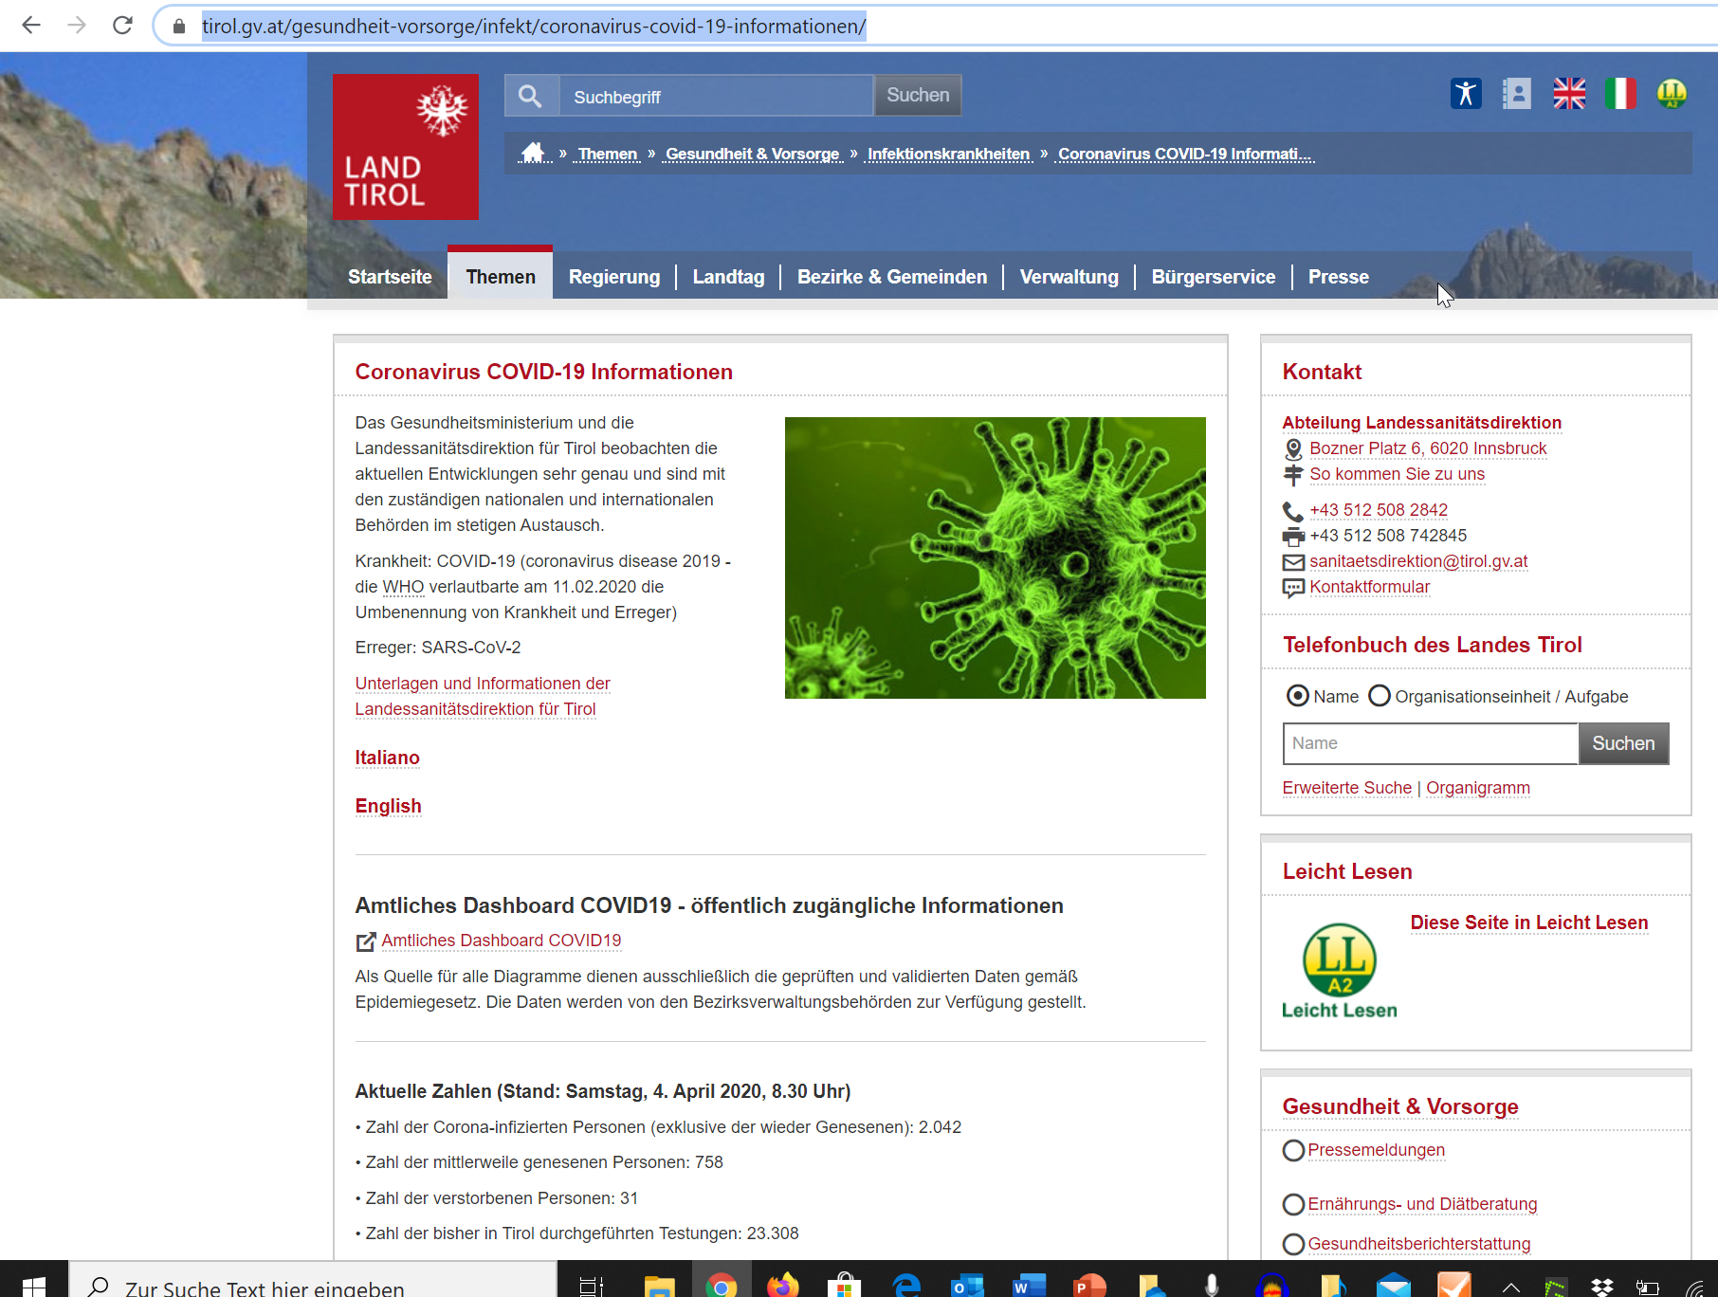Viewport: 1718px width, 1297px height.
Task: Open the Regierung navigation tab
Action: [614, 277]
